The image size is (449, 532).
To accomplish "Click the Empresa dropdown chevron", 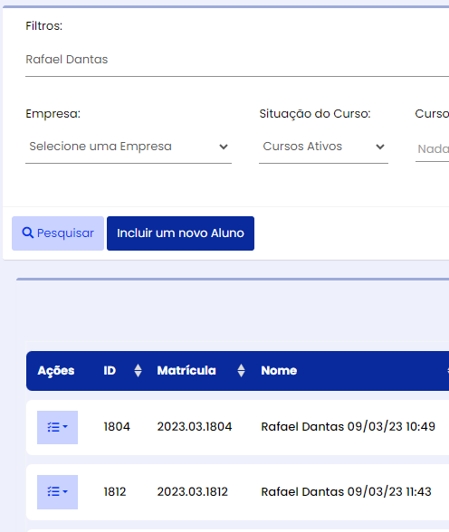I will click(x=224, y=147).
